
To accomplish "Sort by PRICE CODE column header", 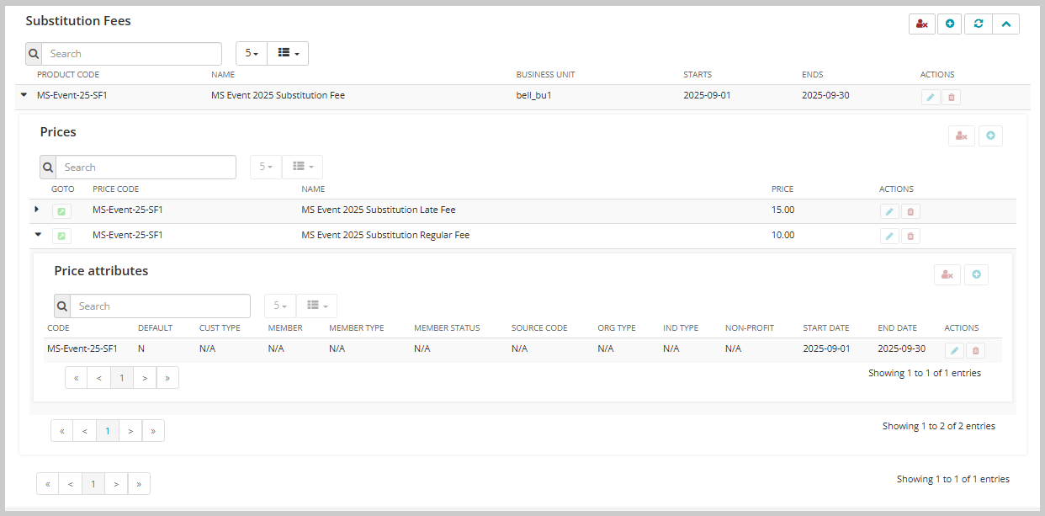I will [x=116, y=189].
